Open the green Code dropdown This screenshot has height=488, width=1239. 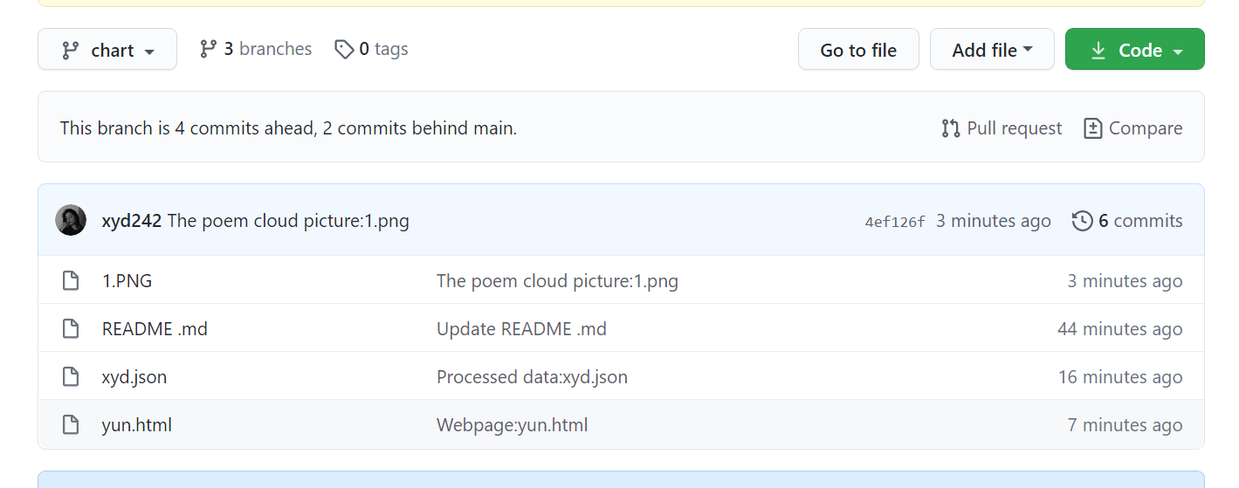[x=1134, y=50]
